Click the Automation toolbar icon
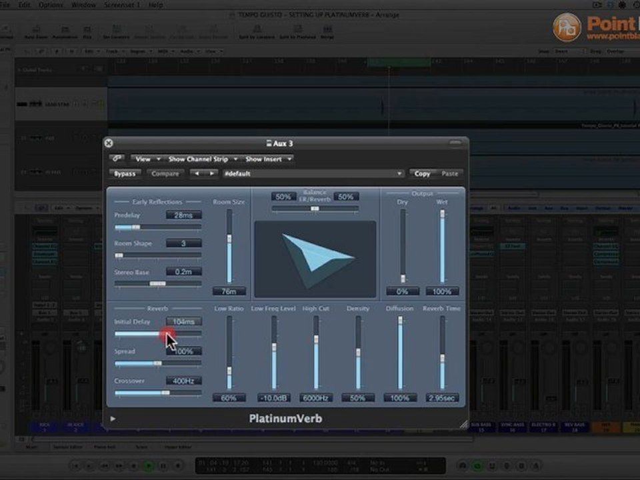Viewport: 640px width, 480px height. (65, 32)
